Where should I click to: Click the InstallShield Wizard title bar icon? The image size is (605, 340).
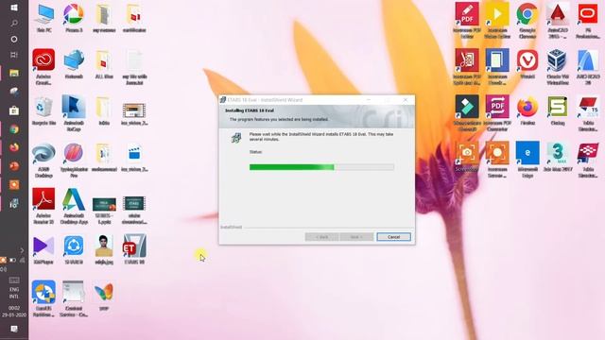point(223,100)
